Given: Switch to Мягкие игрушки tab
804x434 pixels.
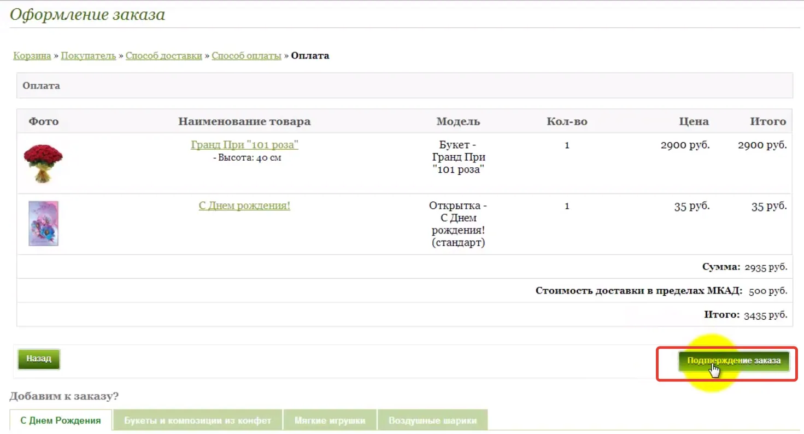Looking at the screenshot, I should tap(330, 420).
